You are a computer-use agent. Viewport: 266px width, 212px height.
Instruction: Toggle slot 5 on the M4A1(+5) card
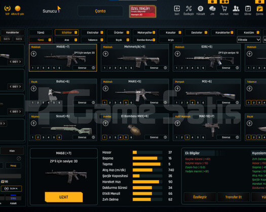pyautogui.click(x=126, y=102)
